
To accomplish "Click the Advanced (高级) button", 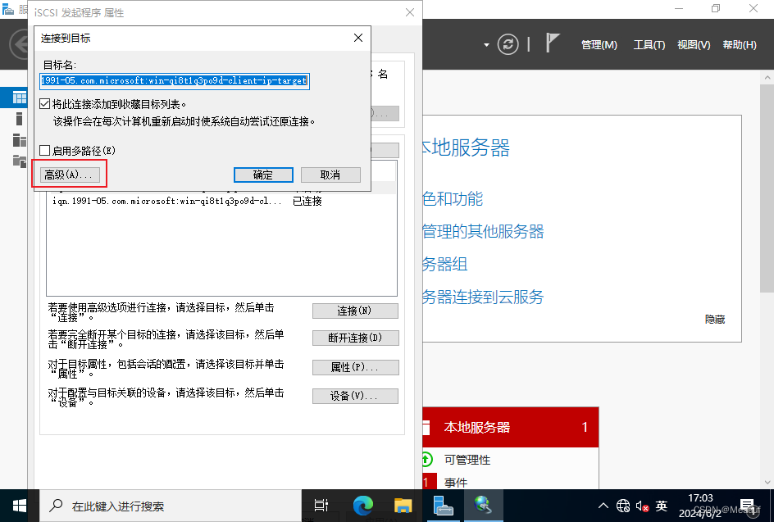I will (x=70, y=175).
